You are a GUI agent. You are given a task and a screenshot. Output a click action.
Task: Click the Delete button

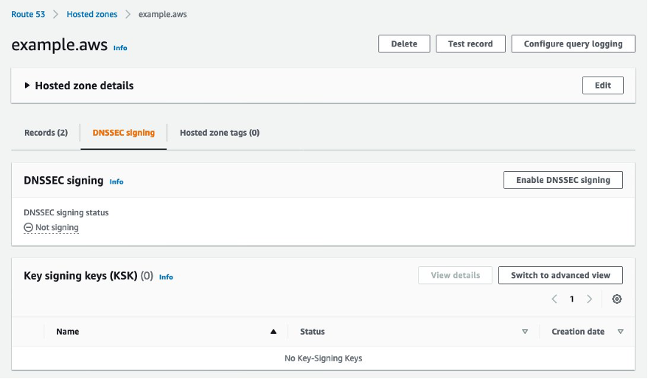[404, 44]
